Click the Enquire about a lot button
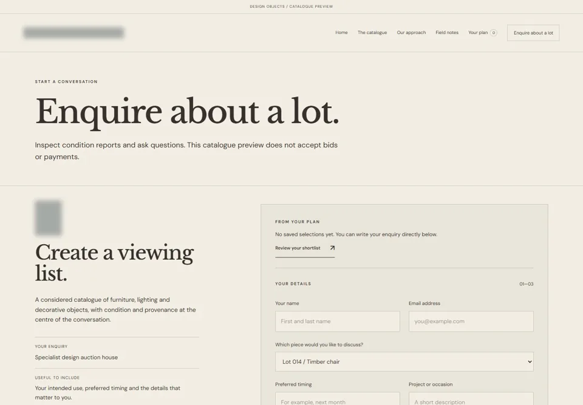 (x=533, y=33)
